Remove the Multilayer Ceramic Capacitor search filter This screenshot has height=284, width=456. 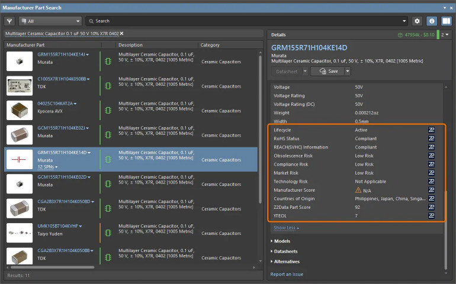(x=121, y=33)
